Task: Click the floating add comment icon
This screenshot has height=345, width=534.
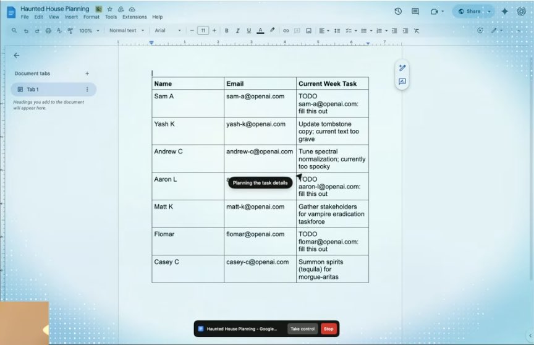Action: [x=402, y=82]
